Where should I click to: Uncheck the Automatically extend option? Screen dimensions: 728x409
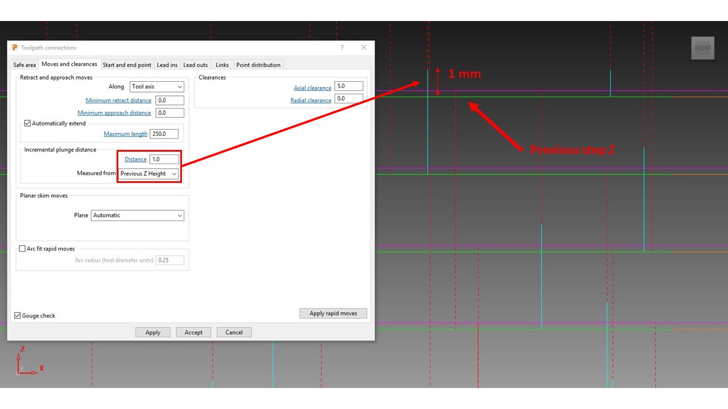click(27, 123)
